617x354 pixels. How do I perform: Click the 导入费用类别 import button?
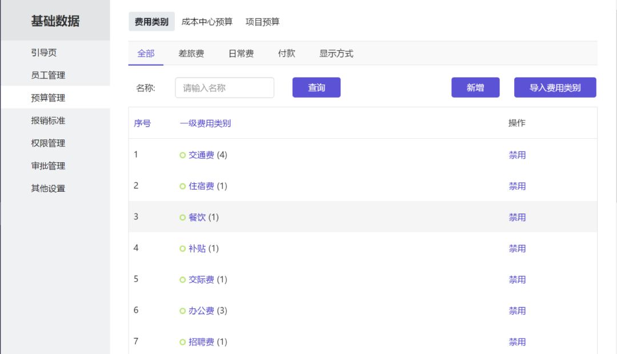click(555, 87)
